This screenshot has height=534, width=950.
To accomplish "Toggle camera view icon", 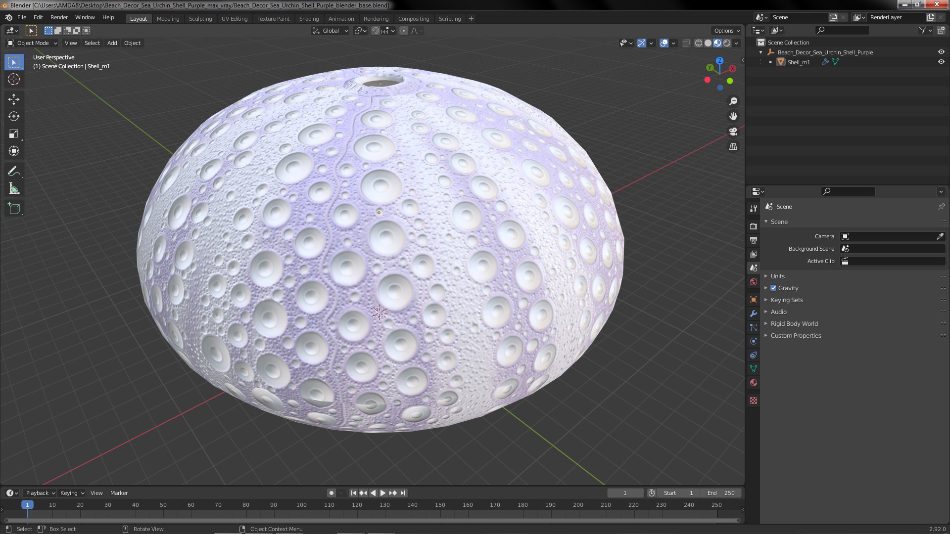I will pyautogui.click(x=733, y=132).
